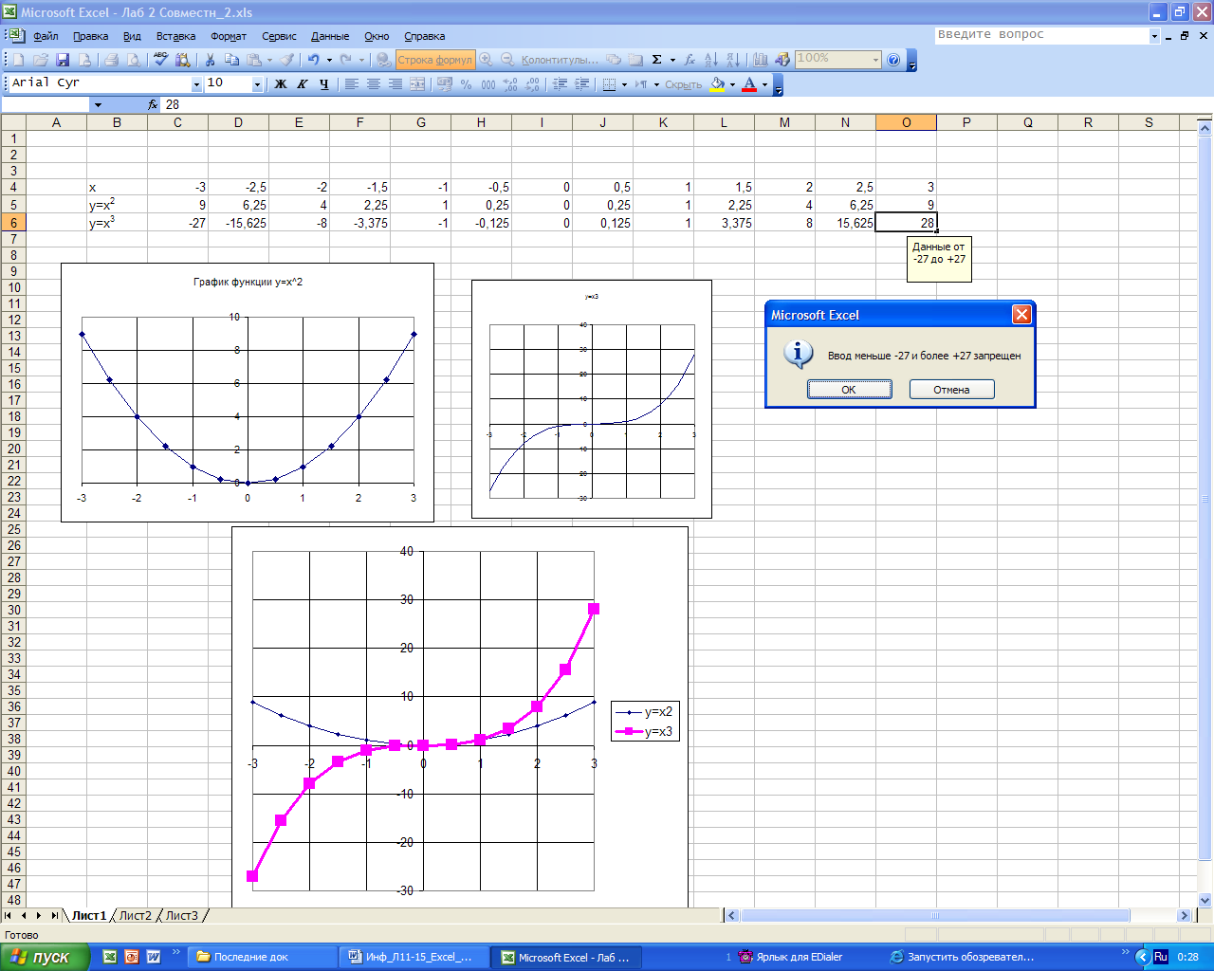Open the font size dropdown
Image resolution: width=1214 pixels, height=971 pixels.
(x=257, y=84)
